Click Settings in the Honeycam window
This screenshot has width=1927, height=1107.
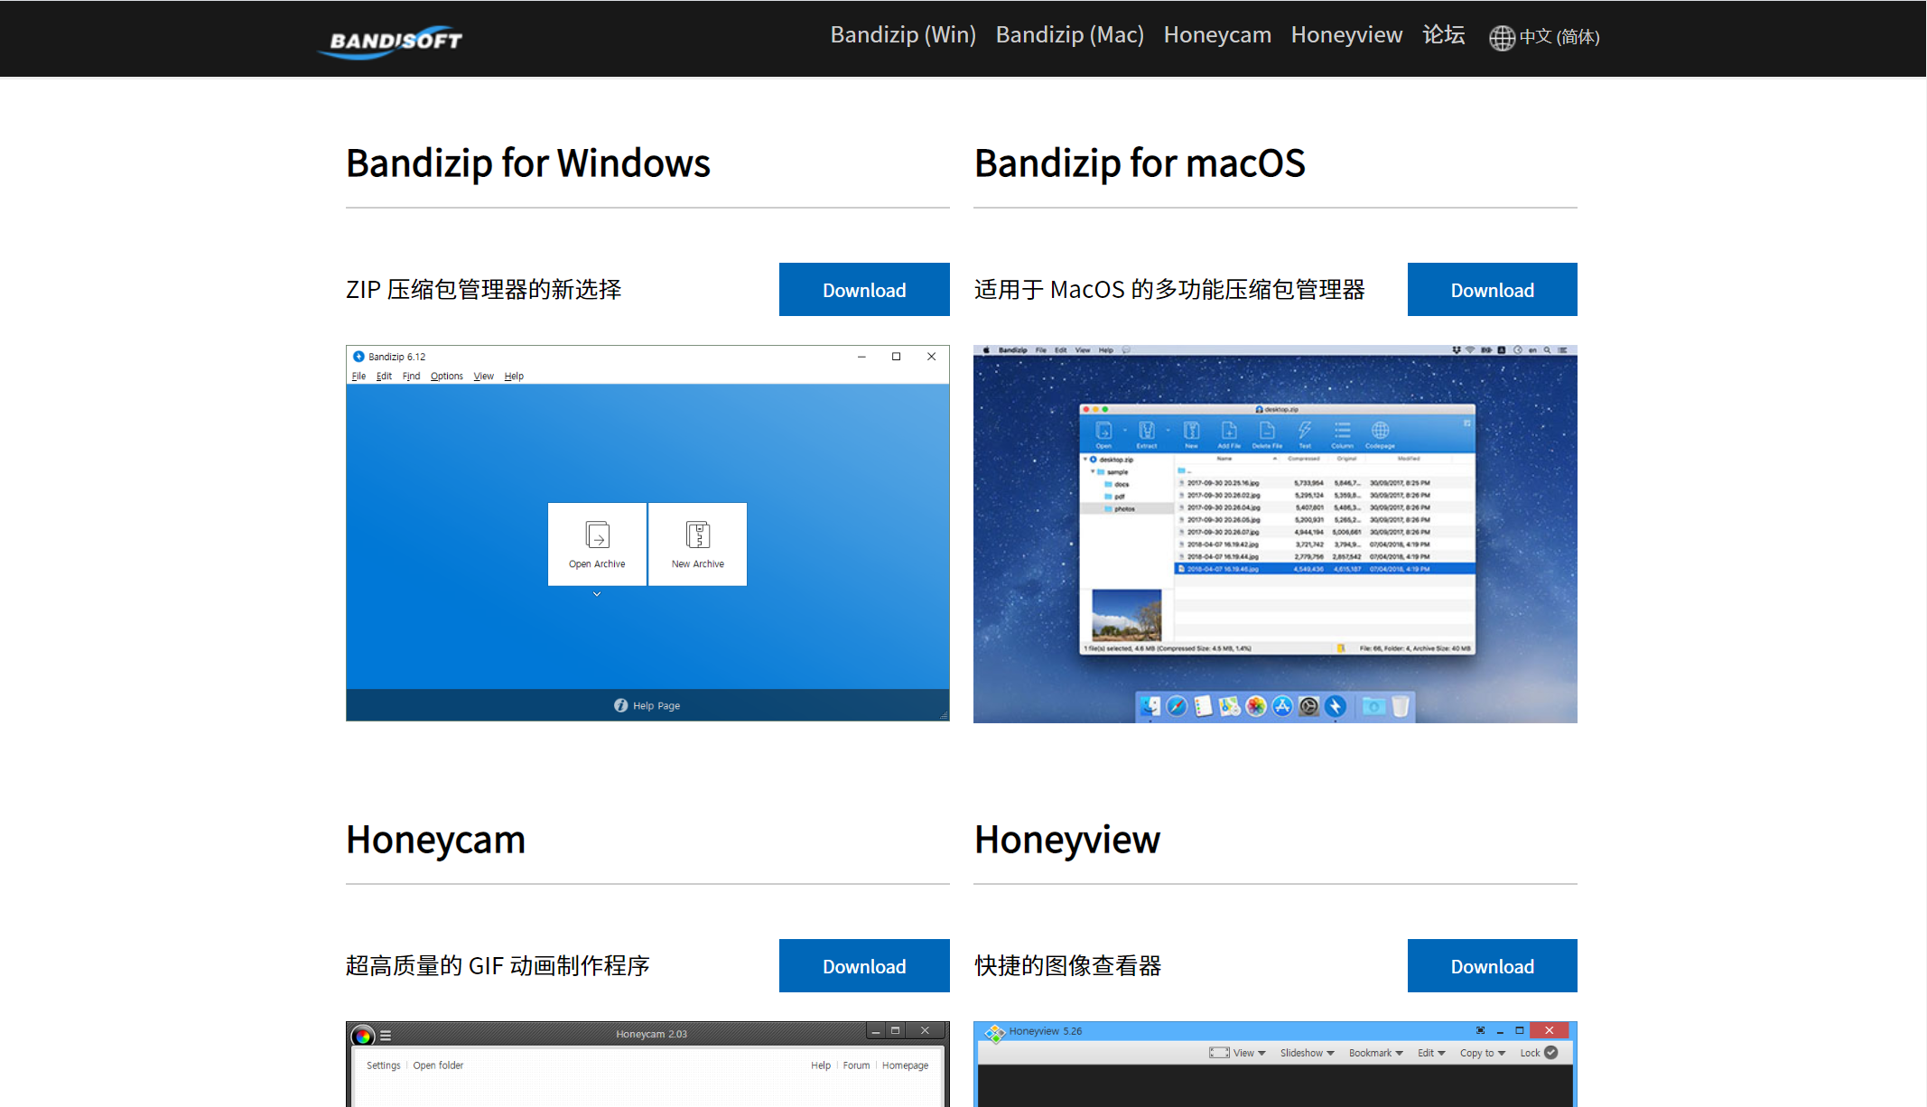(383, 1065)
